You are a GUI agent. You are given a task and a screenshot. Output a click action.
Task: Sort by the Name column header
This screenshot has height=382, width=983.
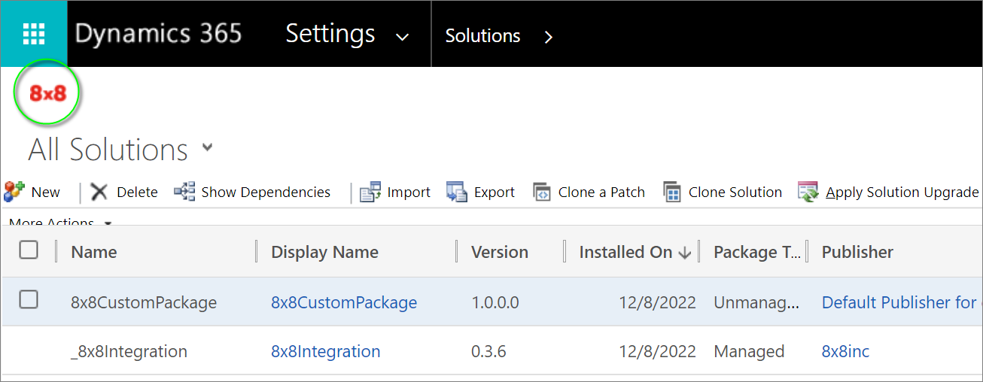[94, 252]
